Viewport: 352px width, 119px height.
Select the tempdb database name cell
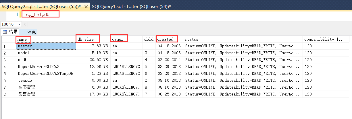[46, 80]
